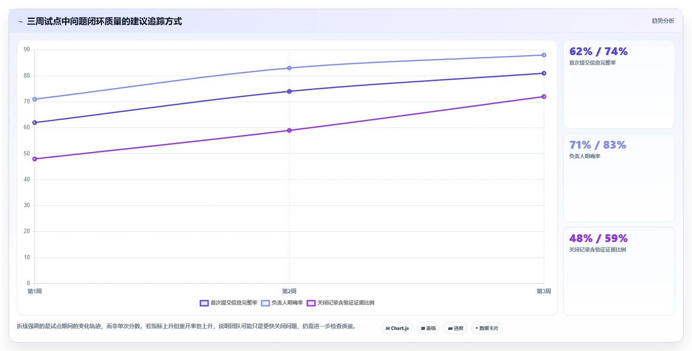Toggle the 首次提交信息完整率 legend swatch
Screen dimensions: 692x351
[204, 303]
